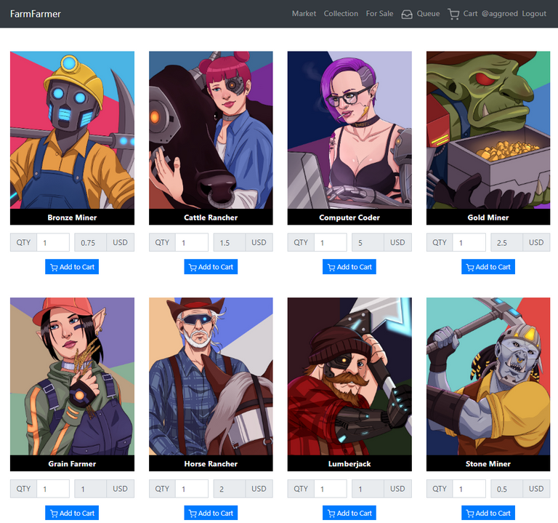Click the Stone Miner 0.5 price field
Viewport: 558px width, 523px height.
click(506, 489)
